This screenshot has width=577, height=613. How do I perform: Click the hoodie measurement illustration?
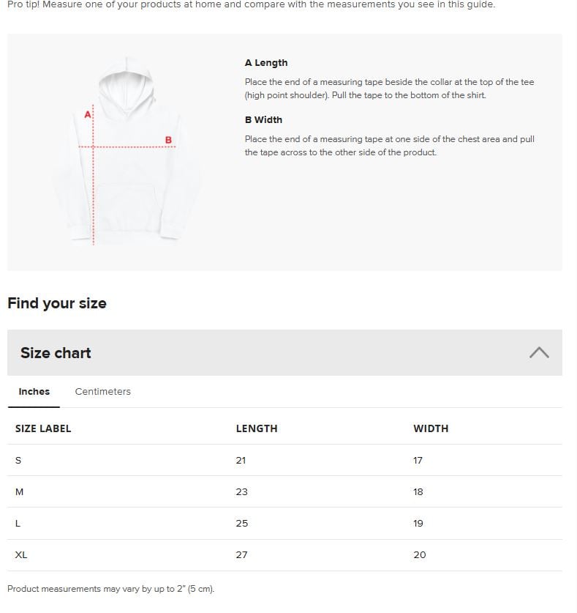127,151
